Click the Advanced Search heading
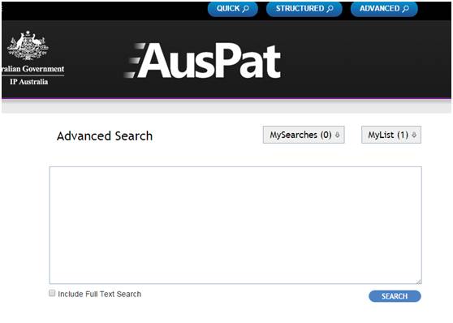 pos(105,136)
